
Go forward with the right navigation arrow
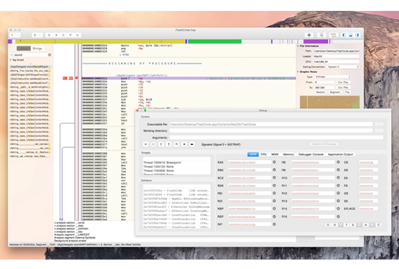[x=18, y=35]
